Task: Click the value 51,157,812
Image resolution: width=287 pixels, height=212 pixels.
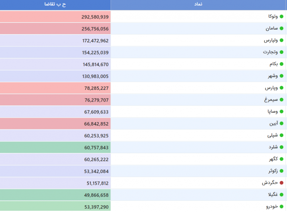Action: [x=98, y=183]
